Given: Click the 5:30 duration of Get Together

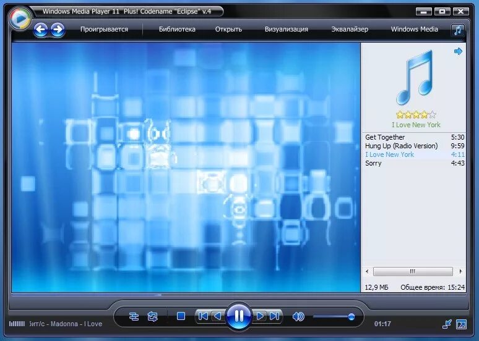Looking at the screenshot, I should coord(457,137).
